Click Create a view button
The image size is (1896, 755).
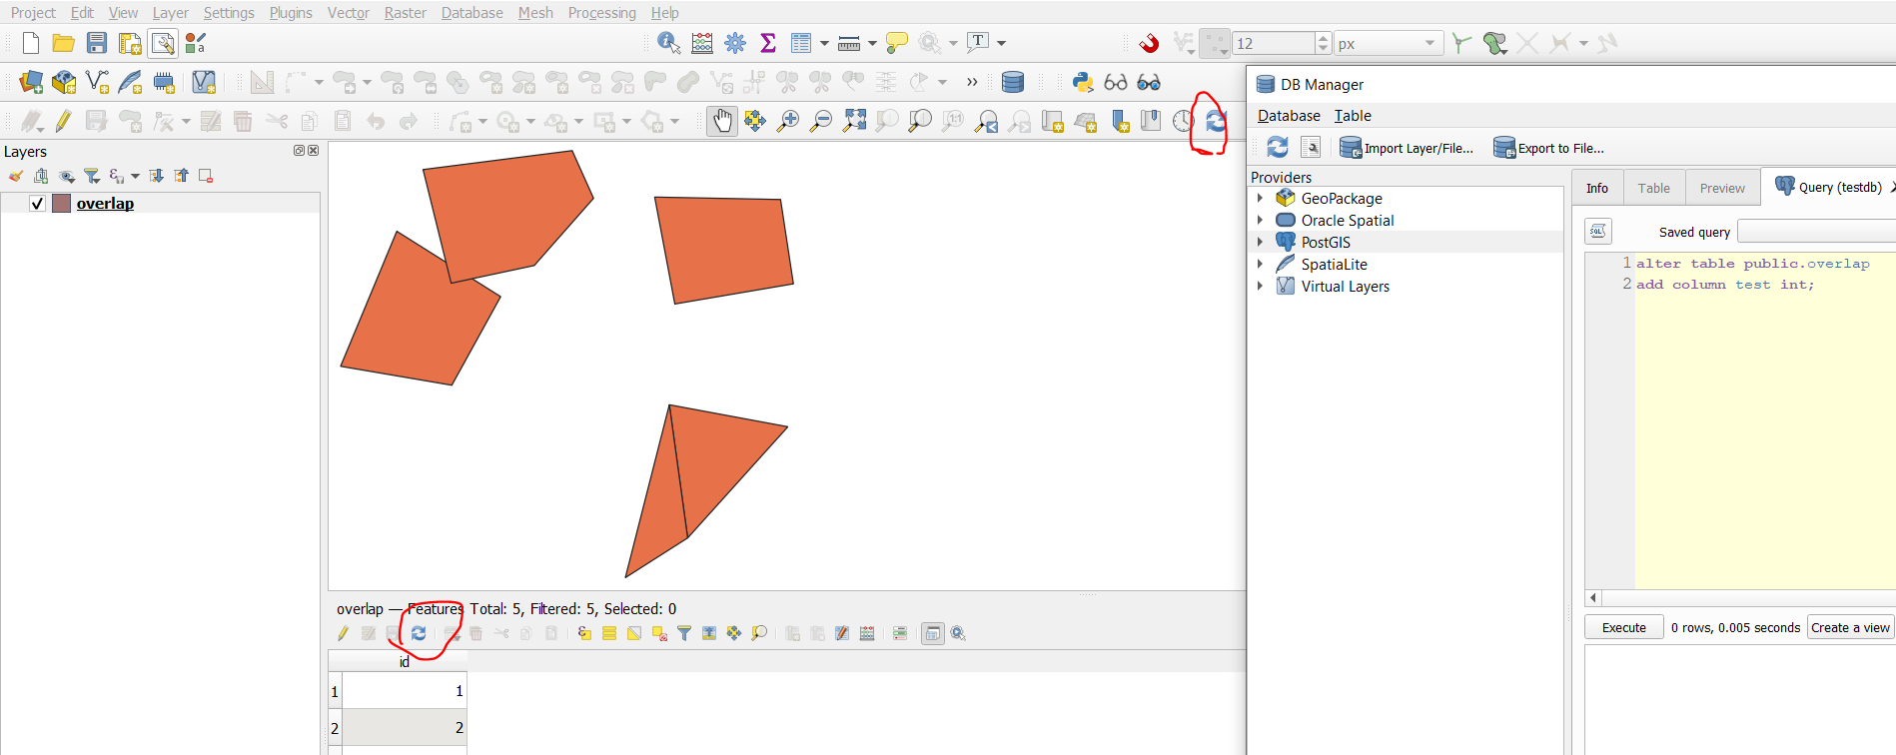(x=1850, y=627)
